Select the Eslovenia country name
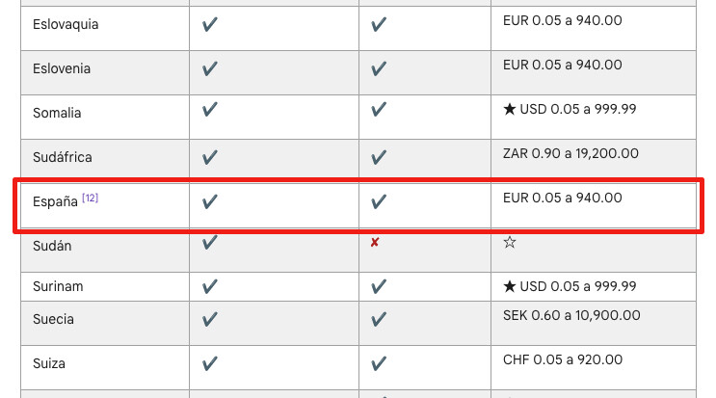716x398 pixels. pyautogui.click(x=62, y=68)
